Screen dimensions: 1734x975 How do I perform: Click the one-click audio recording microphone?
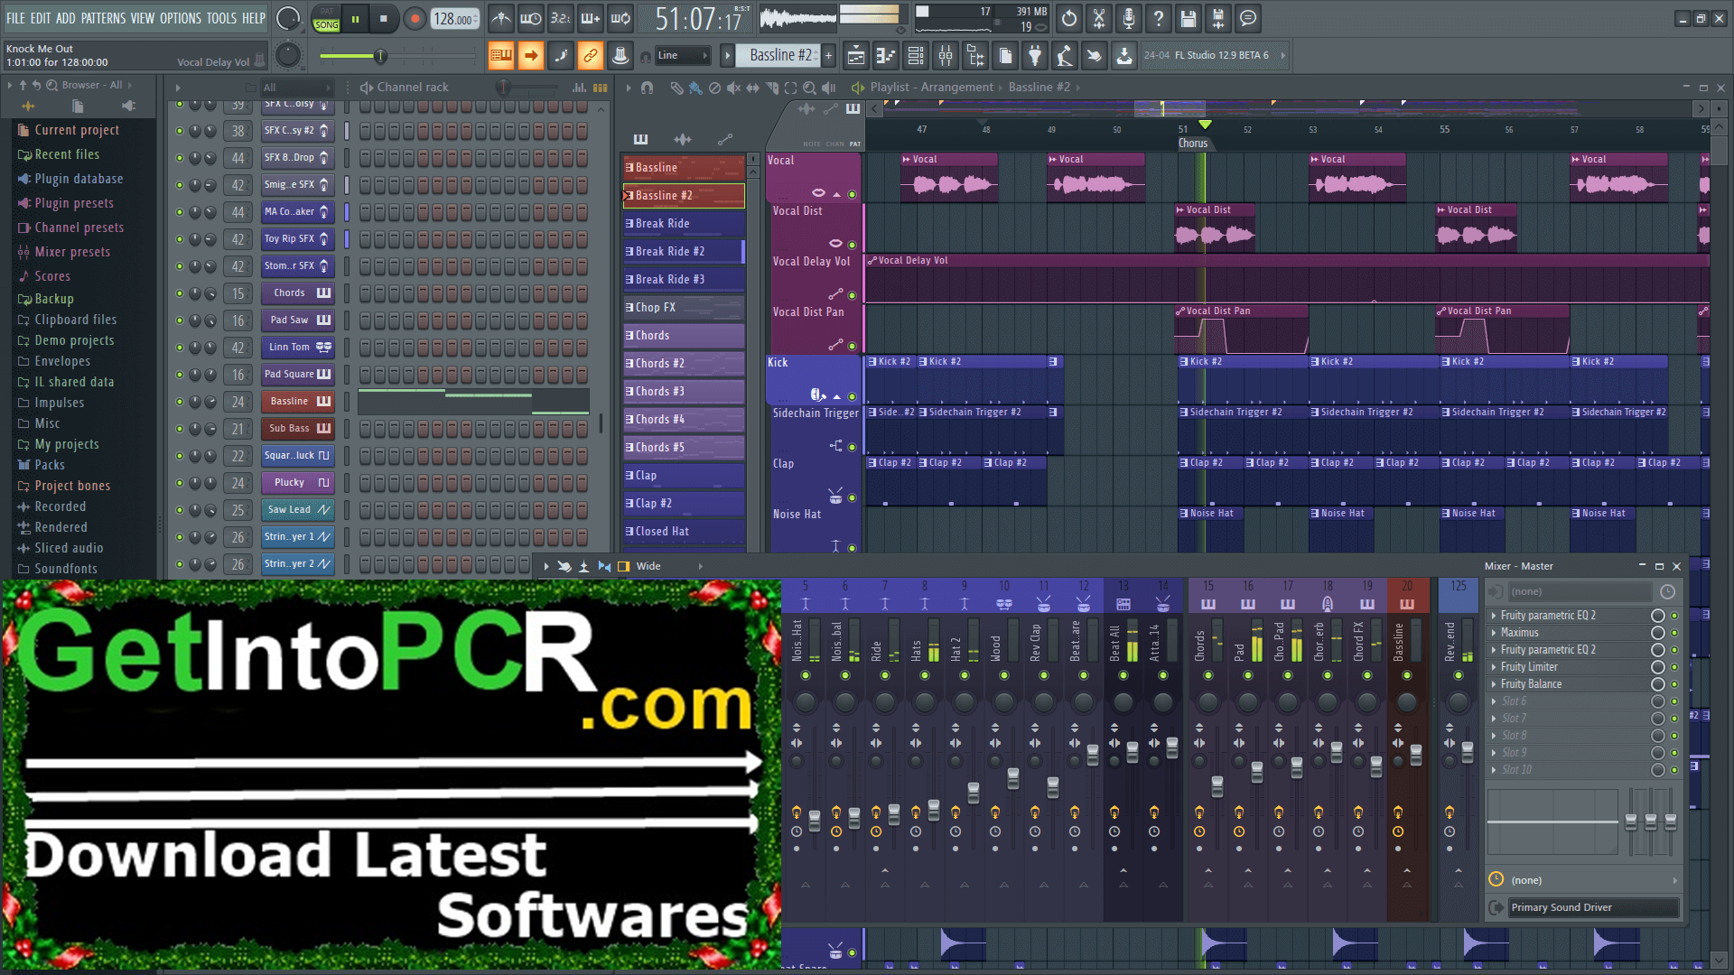click(1129, 18)
